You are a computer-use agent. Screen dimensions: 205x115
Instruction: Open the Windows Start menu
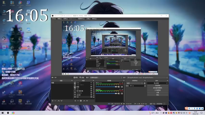coord(3,113)
